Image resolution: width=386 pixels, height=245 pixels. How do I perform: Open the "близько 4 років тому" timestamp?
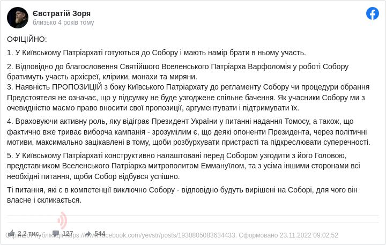pos(63,23)
